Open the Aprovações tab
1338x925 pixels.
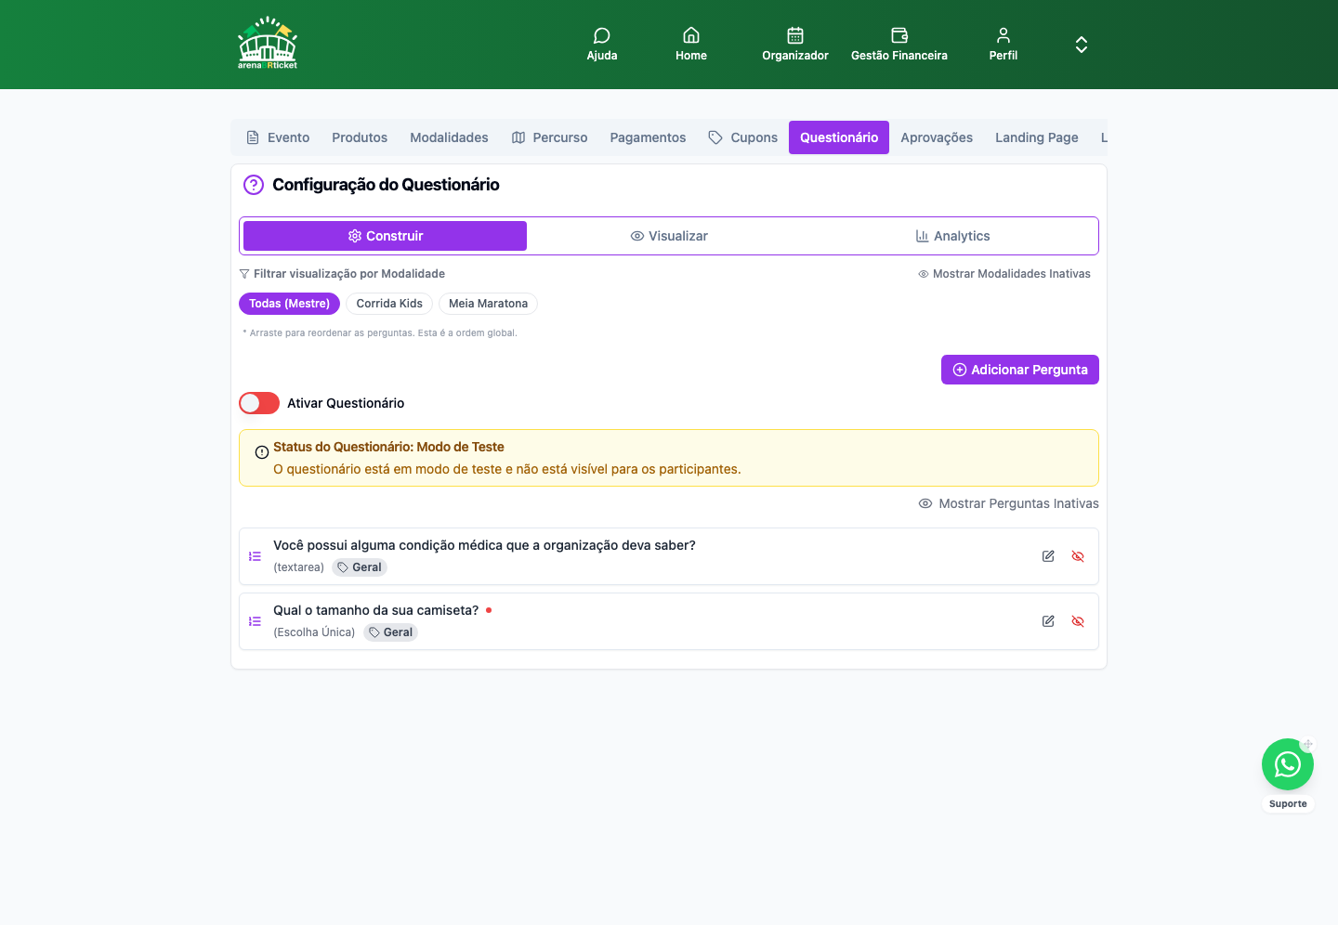coord(937,137)
